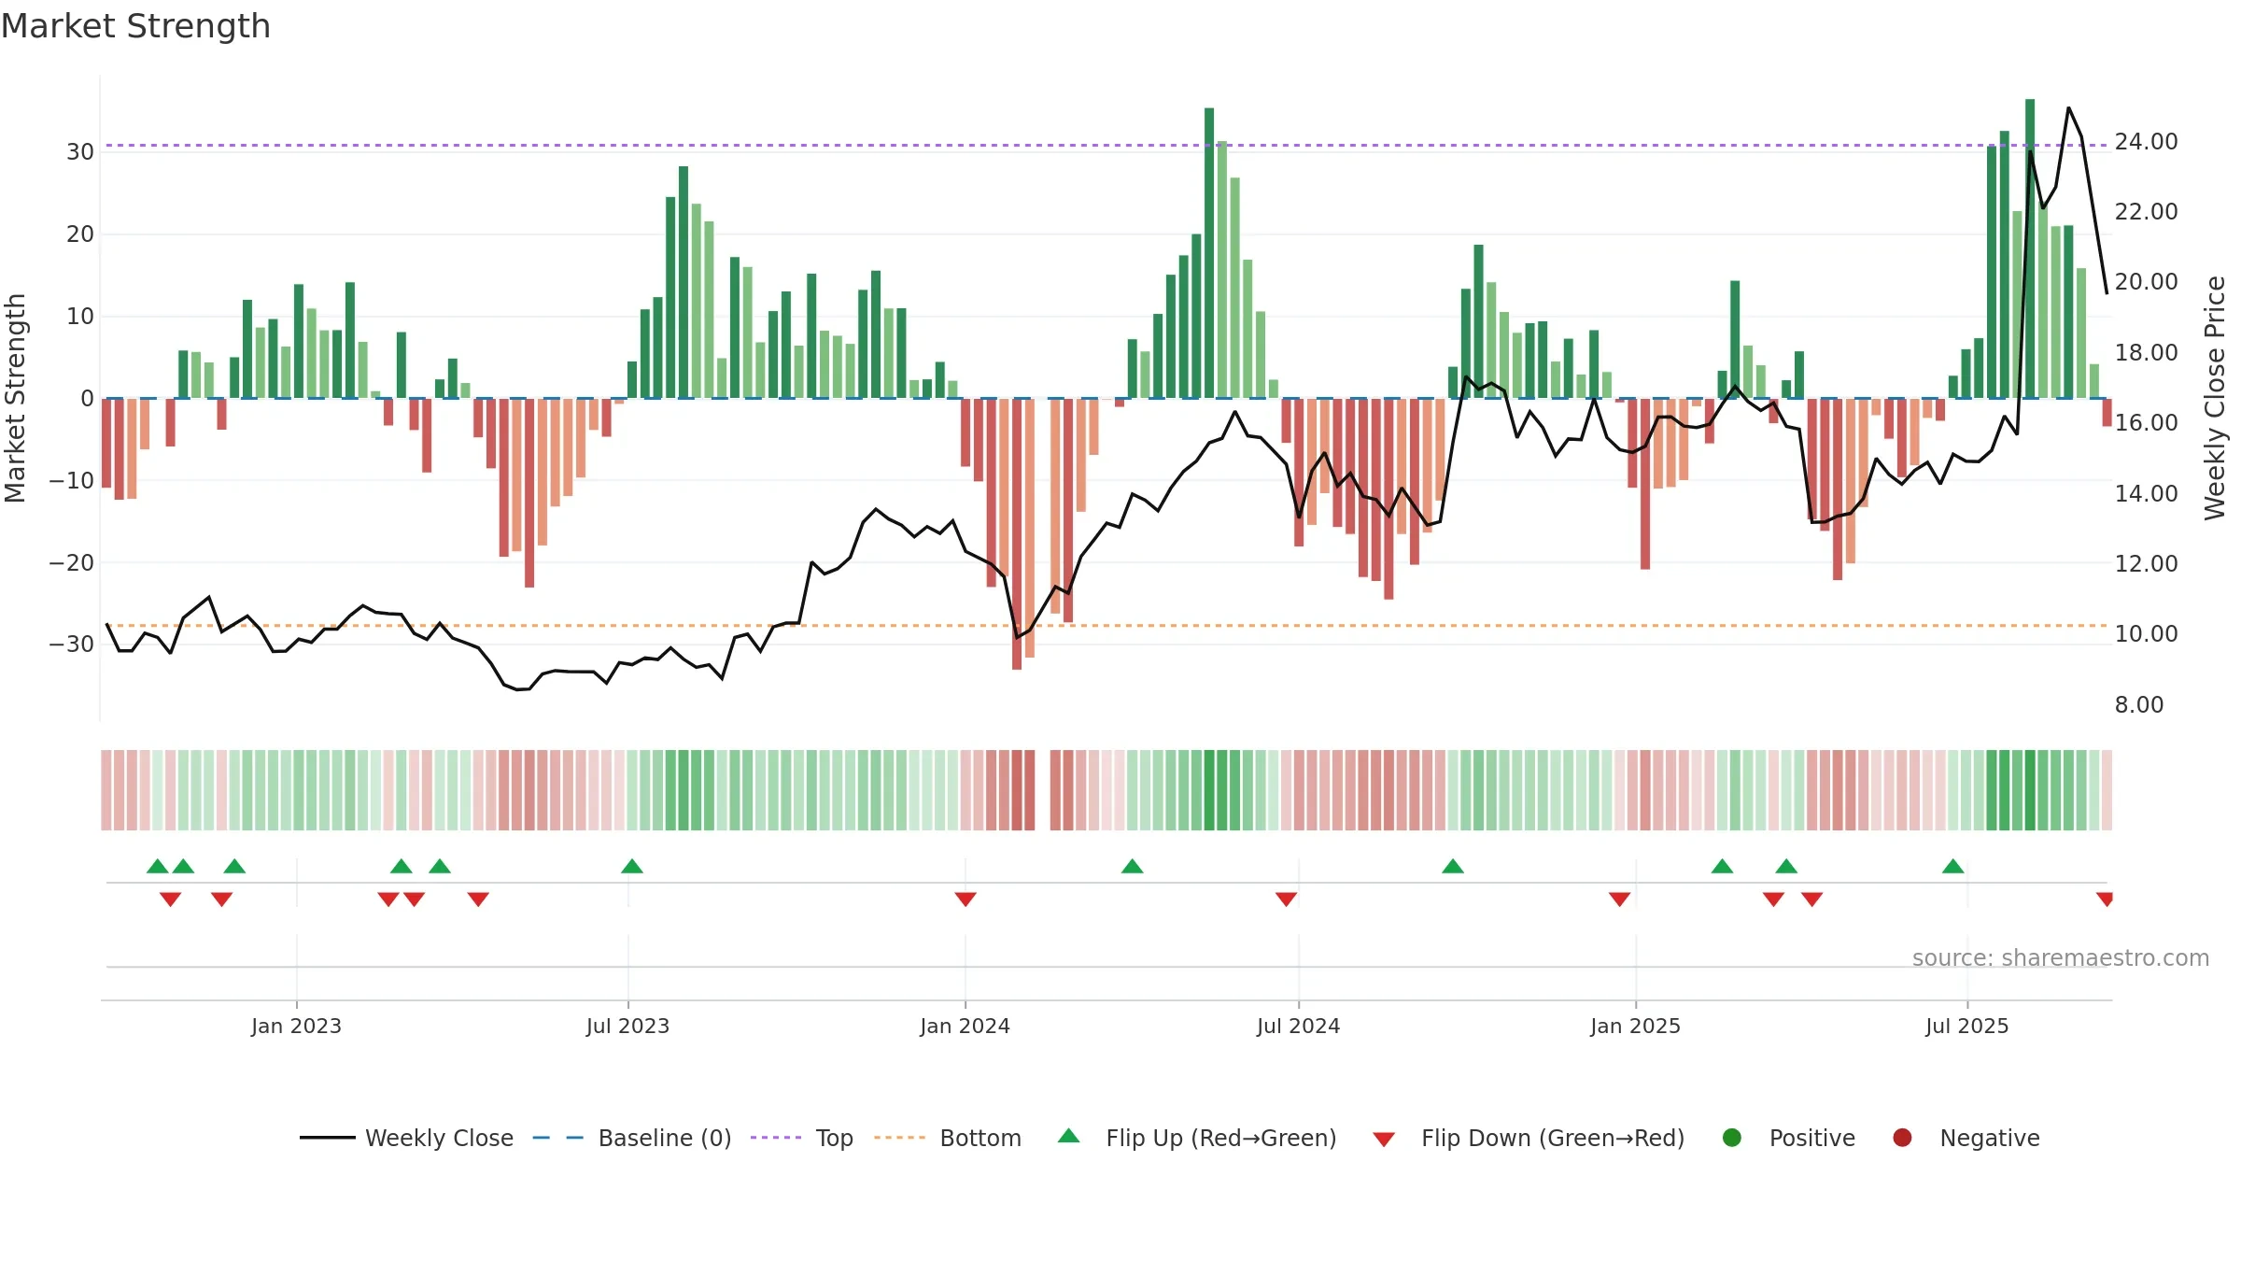2241x1261 pixels.
Task: Click the tallest green bar in mid-2025
Action: 2030,248
